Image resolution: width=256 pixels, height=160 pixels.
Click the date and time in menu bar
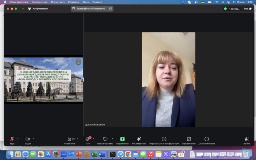(243, 2)
